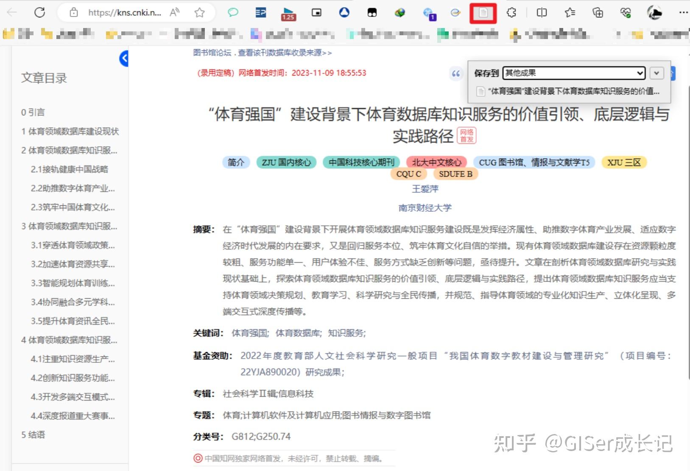The height and width of the screenshot is (471, 690).
Task: Open the picture-in-picture extension icon
Action: coord(316,12)
